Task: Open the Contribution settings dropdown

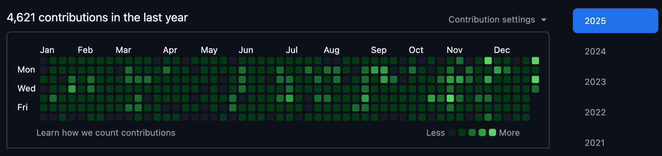Action: pos(497,20)
